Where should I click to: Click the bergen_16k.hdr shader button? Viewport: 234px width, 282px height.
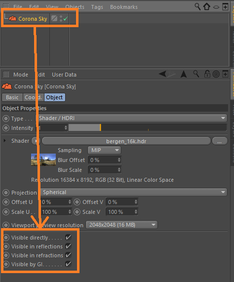coord(126,141)
